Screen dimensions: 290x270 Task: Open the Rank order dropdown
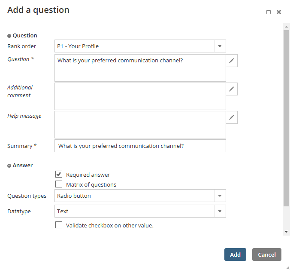pyautogui.click(x=220, y=46)
